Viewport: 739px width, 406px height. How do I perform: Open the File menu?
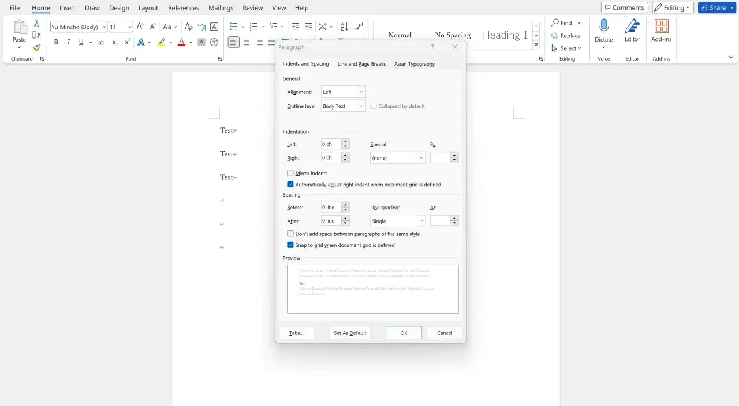(15, 8)
